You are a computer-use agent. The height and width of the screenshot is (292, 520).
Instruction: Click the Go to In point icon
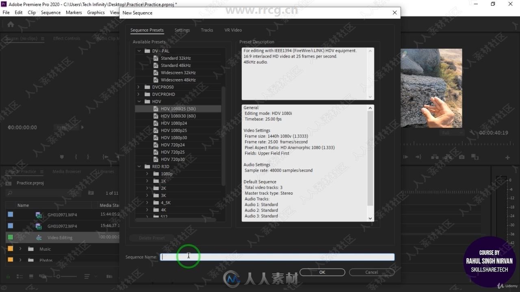tap(105, 157)
